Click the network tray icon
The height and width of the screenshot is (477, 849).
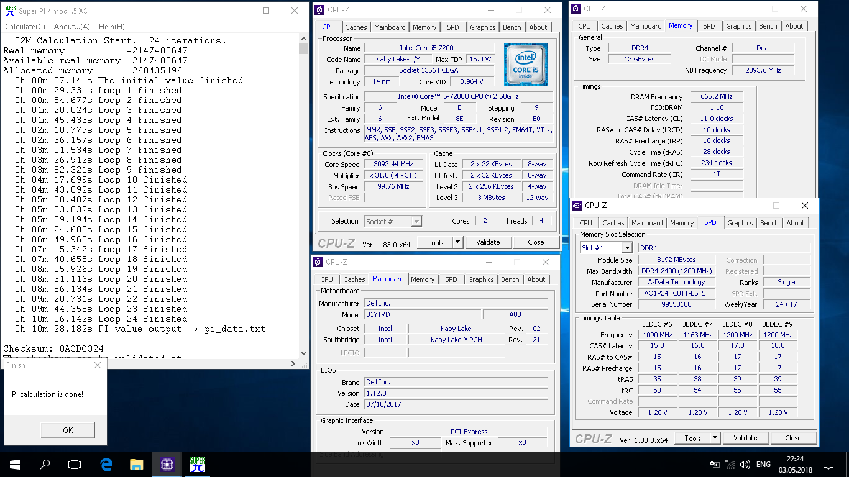pyautogui.click(x=731, y=464)
